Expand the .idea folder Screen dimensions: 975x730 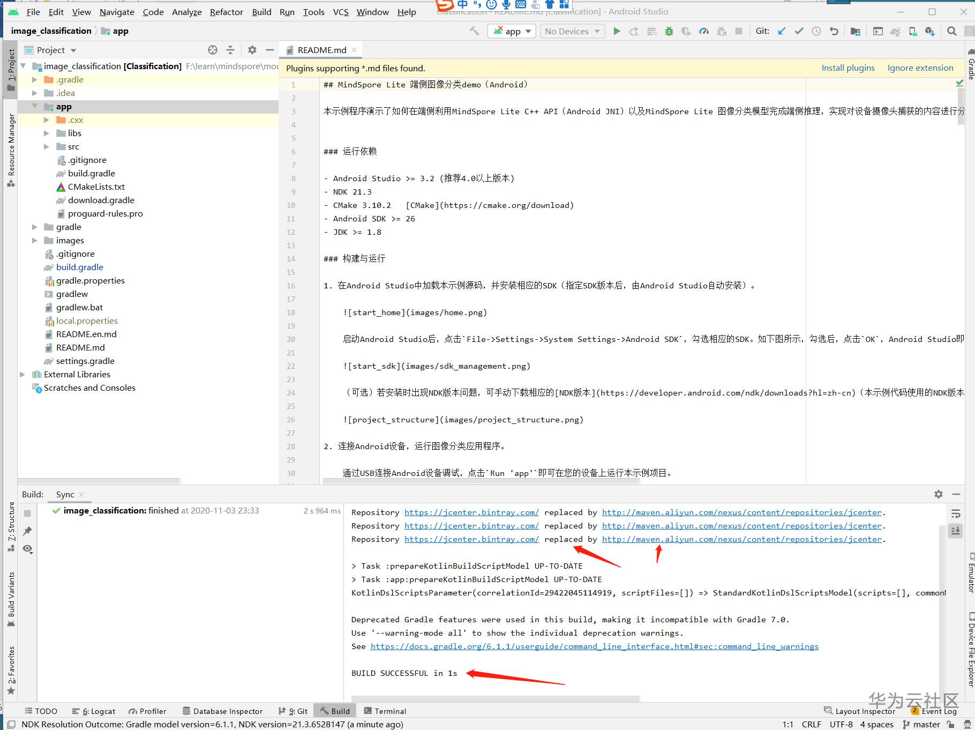pyautogui.click(x=35, y=93)
